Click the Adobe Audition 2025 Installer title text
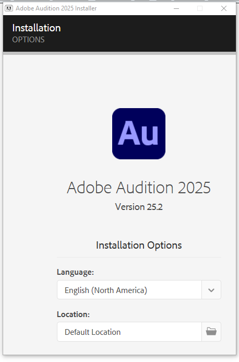 tap(56, 8)
